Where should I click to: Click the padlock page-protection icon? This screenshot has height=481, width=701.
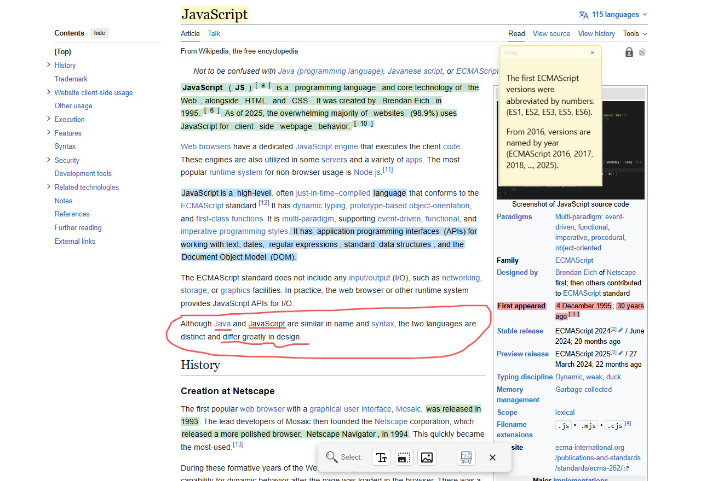coord(629,51)
